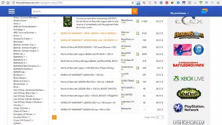Open the Xbox Live banner
The image size is (222, 125).
coord(189,79)
